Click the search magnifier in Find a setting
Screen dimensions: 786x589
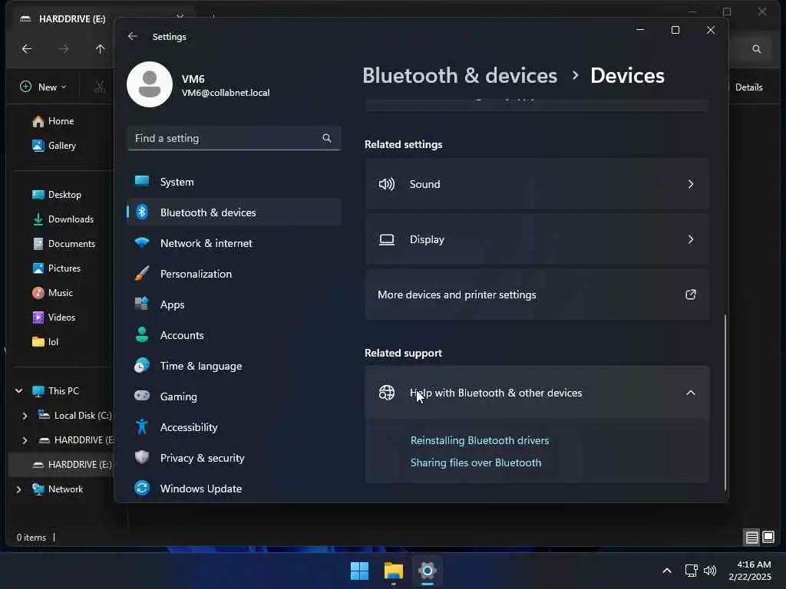(327, 138)
